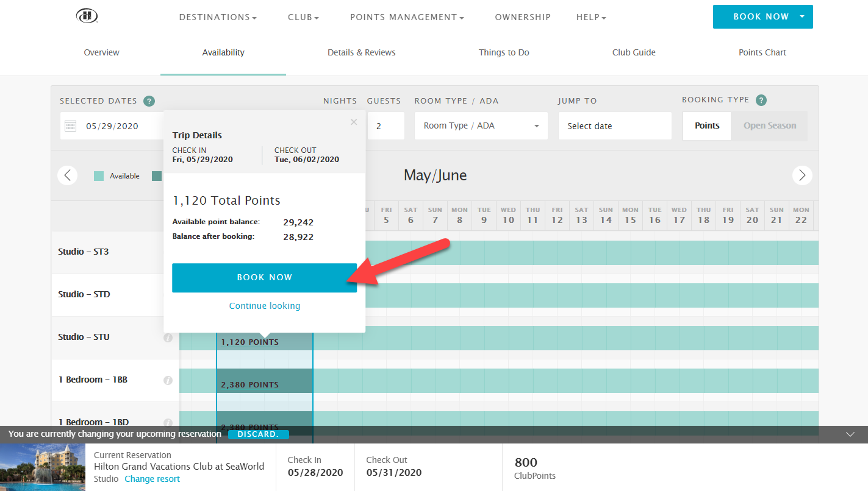The width and height of the screenshot is (868, 491).
Task: Select Points booking type
Action: click(x=707, y=125)
